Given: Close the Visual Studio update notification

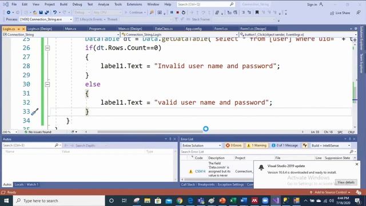Looking at the screenshot, I should click(357, 164).
